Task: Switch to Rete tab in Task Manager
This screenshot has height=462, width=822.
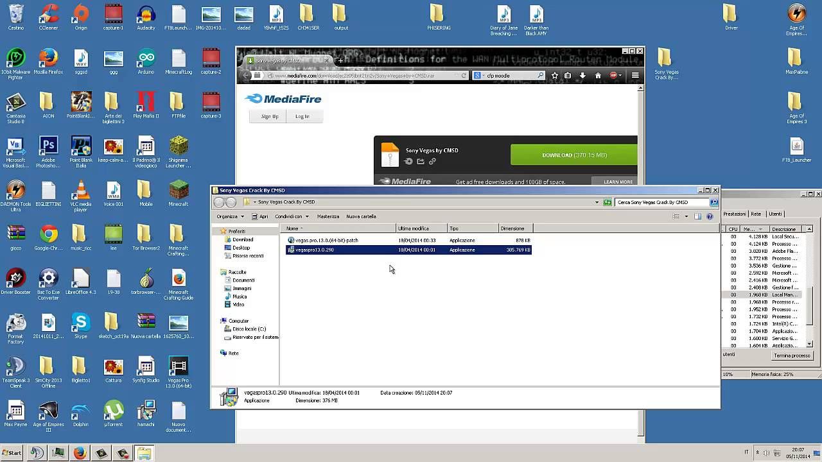Action: 756,214
